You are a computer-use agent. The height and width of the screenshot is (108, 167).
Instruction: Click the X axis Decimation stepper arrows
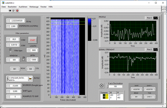click(107, 86)
